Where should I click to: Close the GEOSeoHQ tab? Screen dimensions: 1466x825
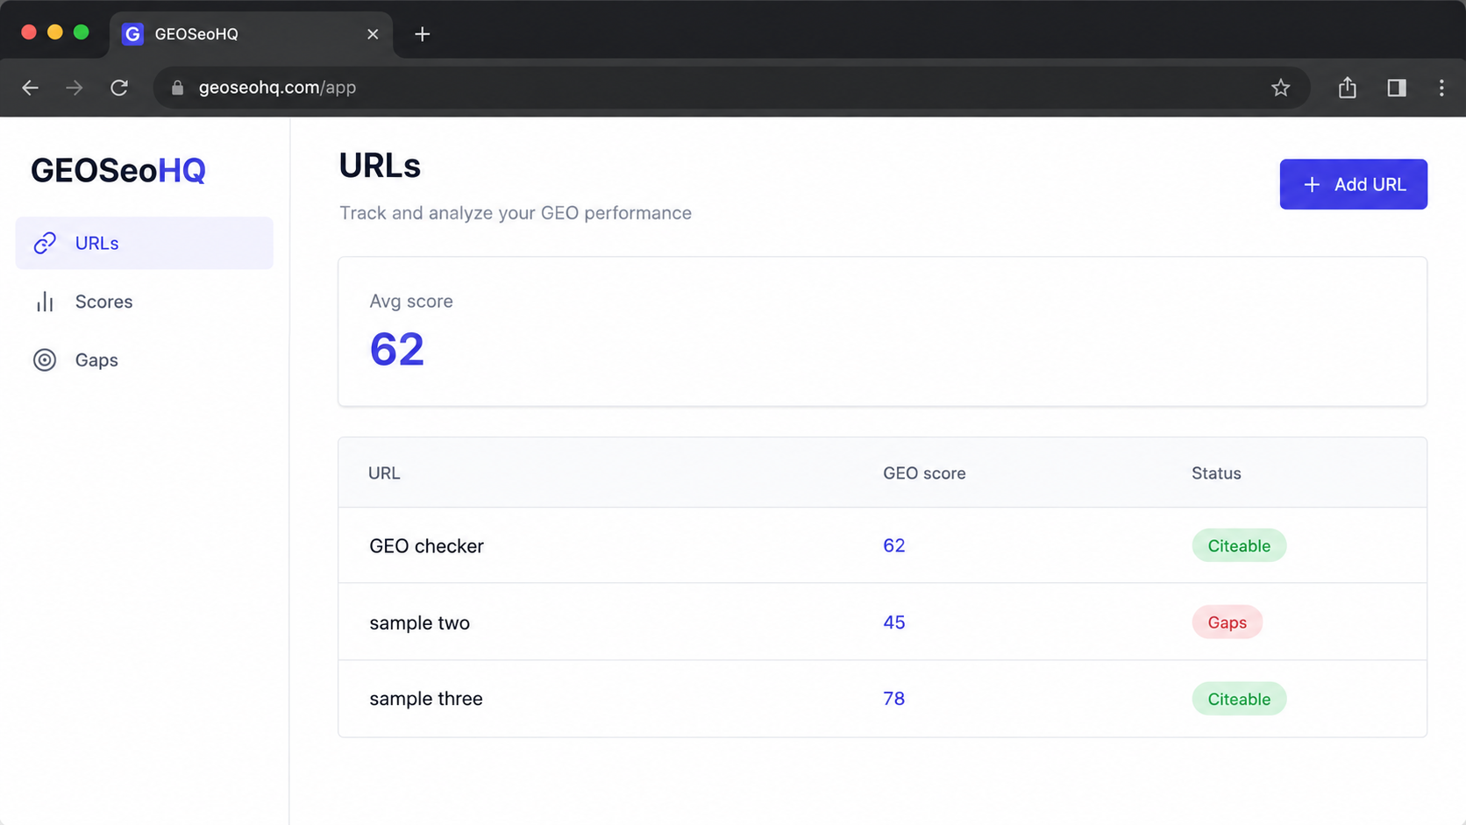[x=373, y=34]
